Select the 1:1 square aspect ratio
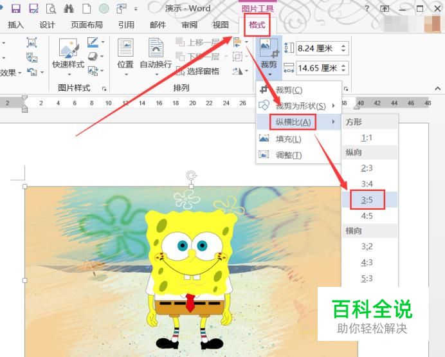 pos(369,138)
